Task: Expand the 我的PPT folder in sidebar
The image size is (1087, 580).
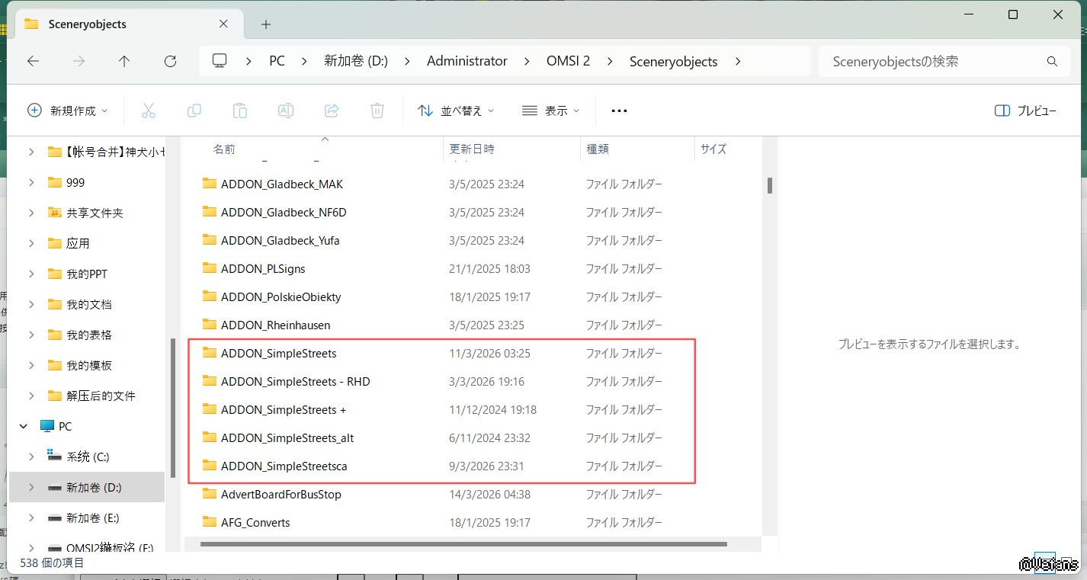Action: tap(31, 274)
